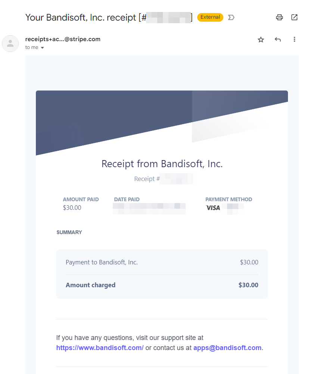This screenshot has width=310, height=374.
Task: Expand recipient details arrow next to "to me"
Action: [42, 48]
